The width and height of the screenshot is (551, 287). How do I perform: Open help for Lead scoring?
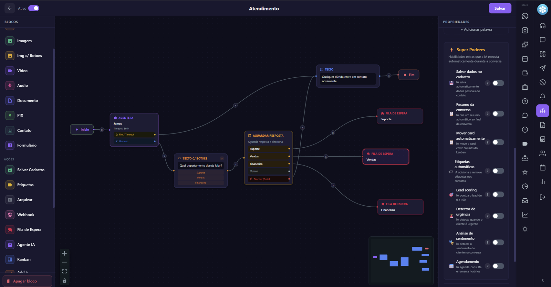[x=487, y=194]
